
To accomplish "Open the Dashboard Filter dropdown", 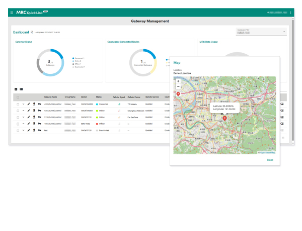I will tap(261, 32).
